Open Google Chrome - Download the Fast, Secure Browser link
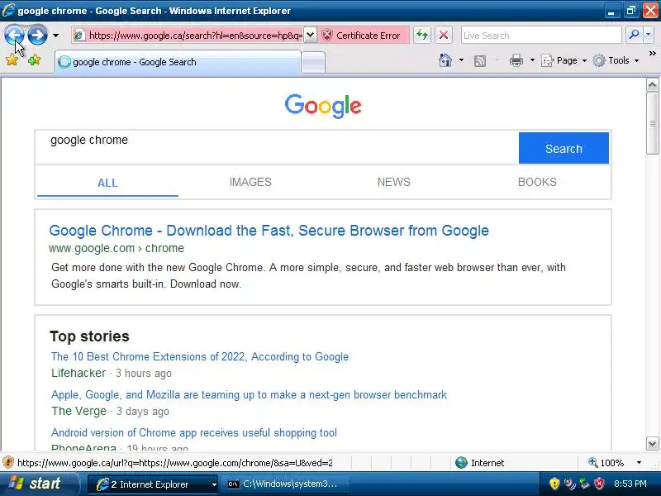The height and width of the screenshot is (496, 661). tap(269, 231)
